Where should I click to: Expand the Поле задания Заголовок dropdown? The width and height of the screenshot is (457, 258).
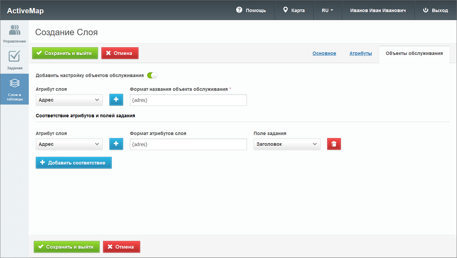tap(287, 144)
